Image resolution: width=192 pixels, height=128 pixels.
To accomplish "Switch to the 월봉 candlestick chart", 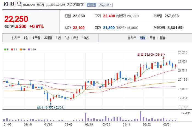I will [x=162, y=38].
